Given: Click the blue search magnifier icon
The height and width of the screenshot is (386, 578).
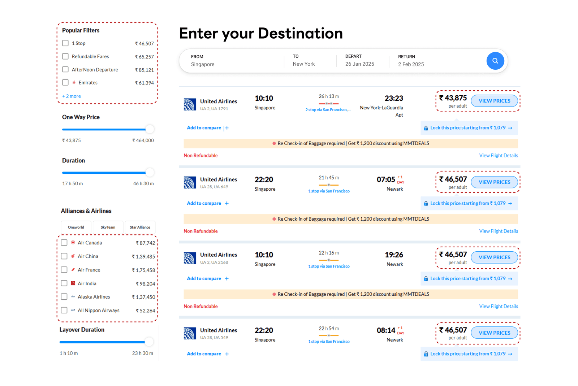Looking at the screenshot, I should [x=495, y=61].
